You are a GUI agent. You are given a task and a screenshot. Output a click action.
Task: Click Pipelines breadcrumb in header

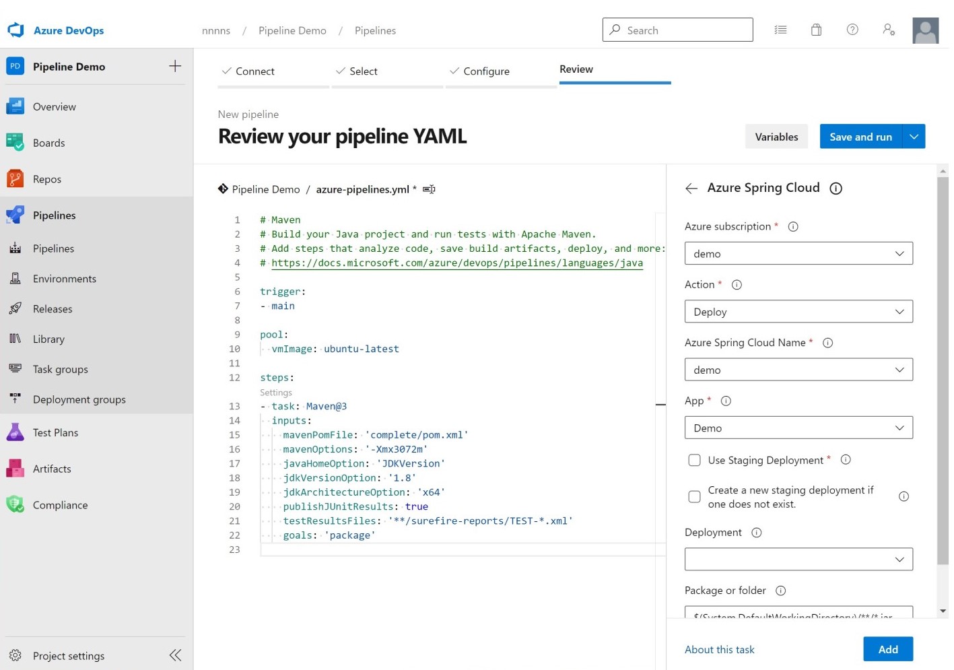coord(375,30)
